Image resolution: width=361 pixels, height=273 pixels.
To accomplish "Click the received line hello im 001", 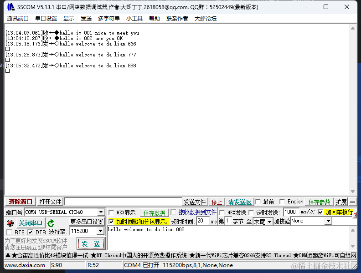I will pos(72,33).
